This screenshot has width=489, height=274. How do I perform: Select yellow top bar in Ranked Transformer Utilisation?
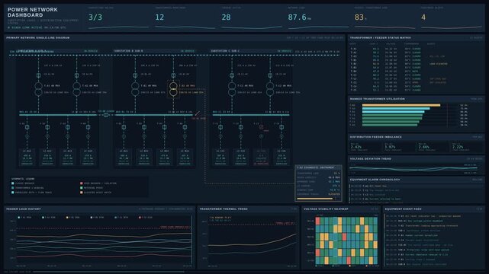pyautogui.click(x=401, y=106)
